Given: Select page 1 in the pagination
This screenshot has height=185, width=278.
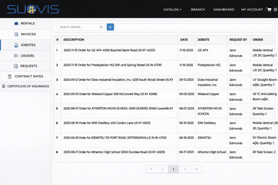Looking at the screenshot, I should 173,169.
